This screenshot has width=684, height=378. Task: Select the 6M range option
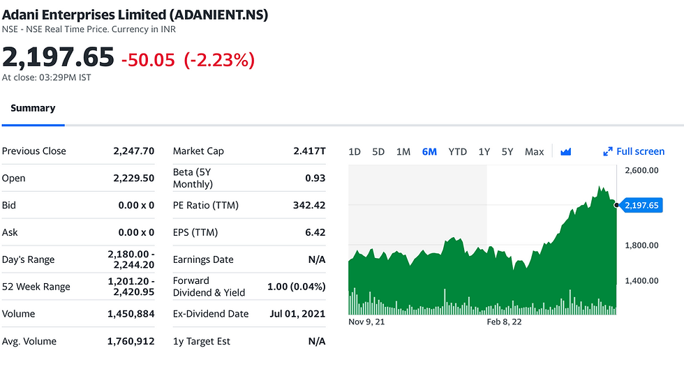pos(429,151)
